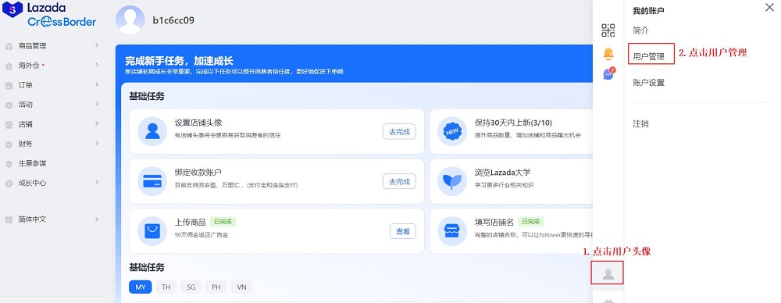Click the 店铺 sidebar icon
This screenshot has height=303, width=781.
click(9, 125)
